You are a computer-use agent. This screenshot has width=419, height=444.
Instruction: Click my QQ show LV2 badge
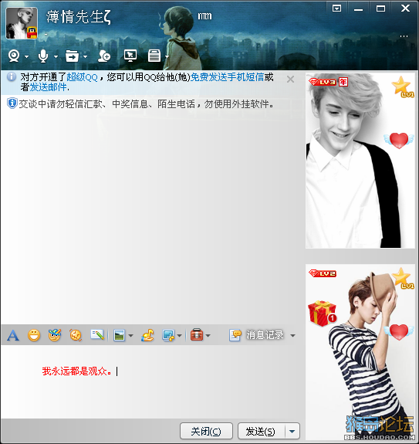tap(323, 273)
